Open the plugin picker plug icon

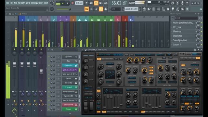(173, 9)
